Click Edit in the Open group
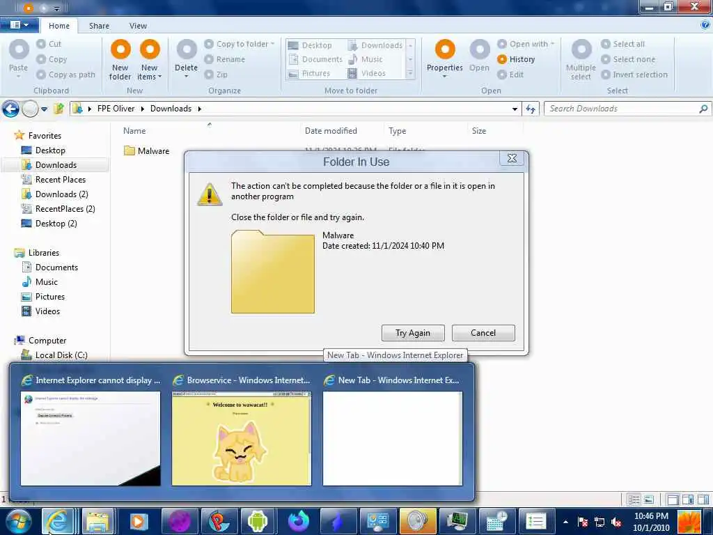The image size is (713, 535). coord(510,75)
